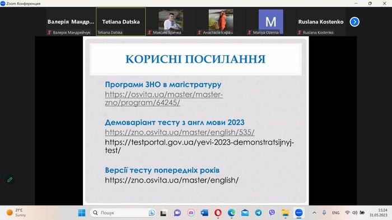Open the clock and date flyout

point(379,213)
